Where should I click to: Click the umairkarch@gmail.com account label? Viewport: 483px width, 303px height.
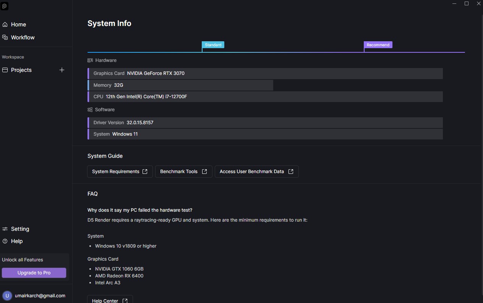click(x=40, y=296)
